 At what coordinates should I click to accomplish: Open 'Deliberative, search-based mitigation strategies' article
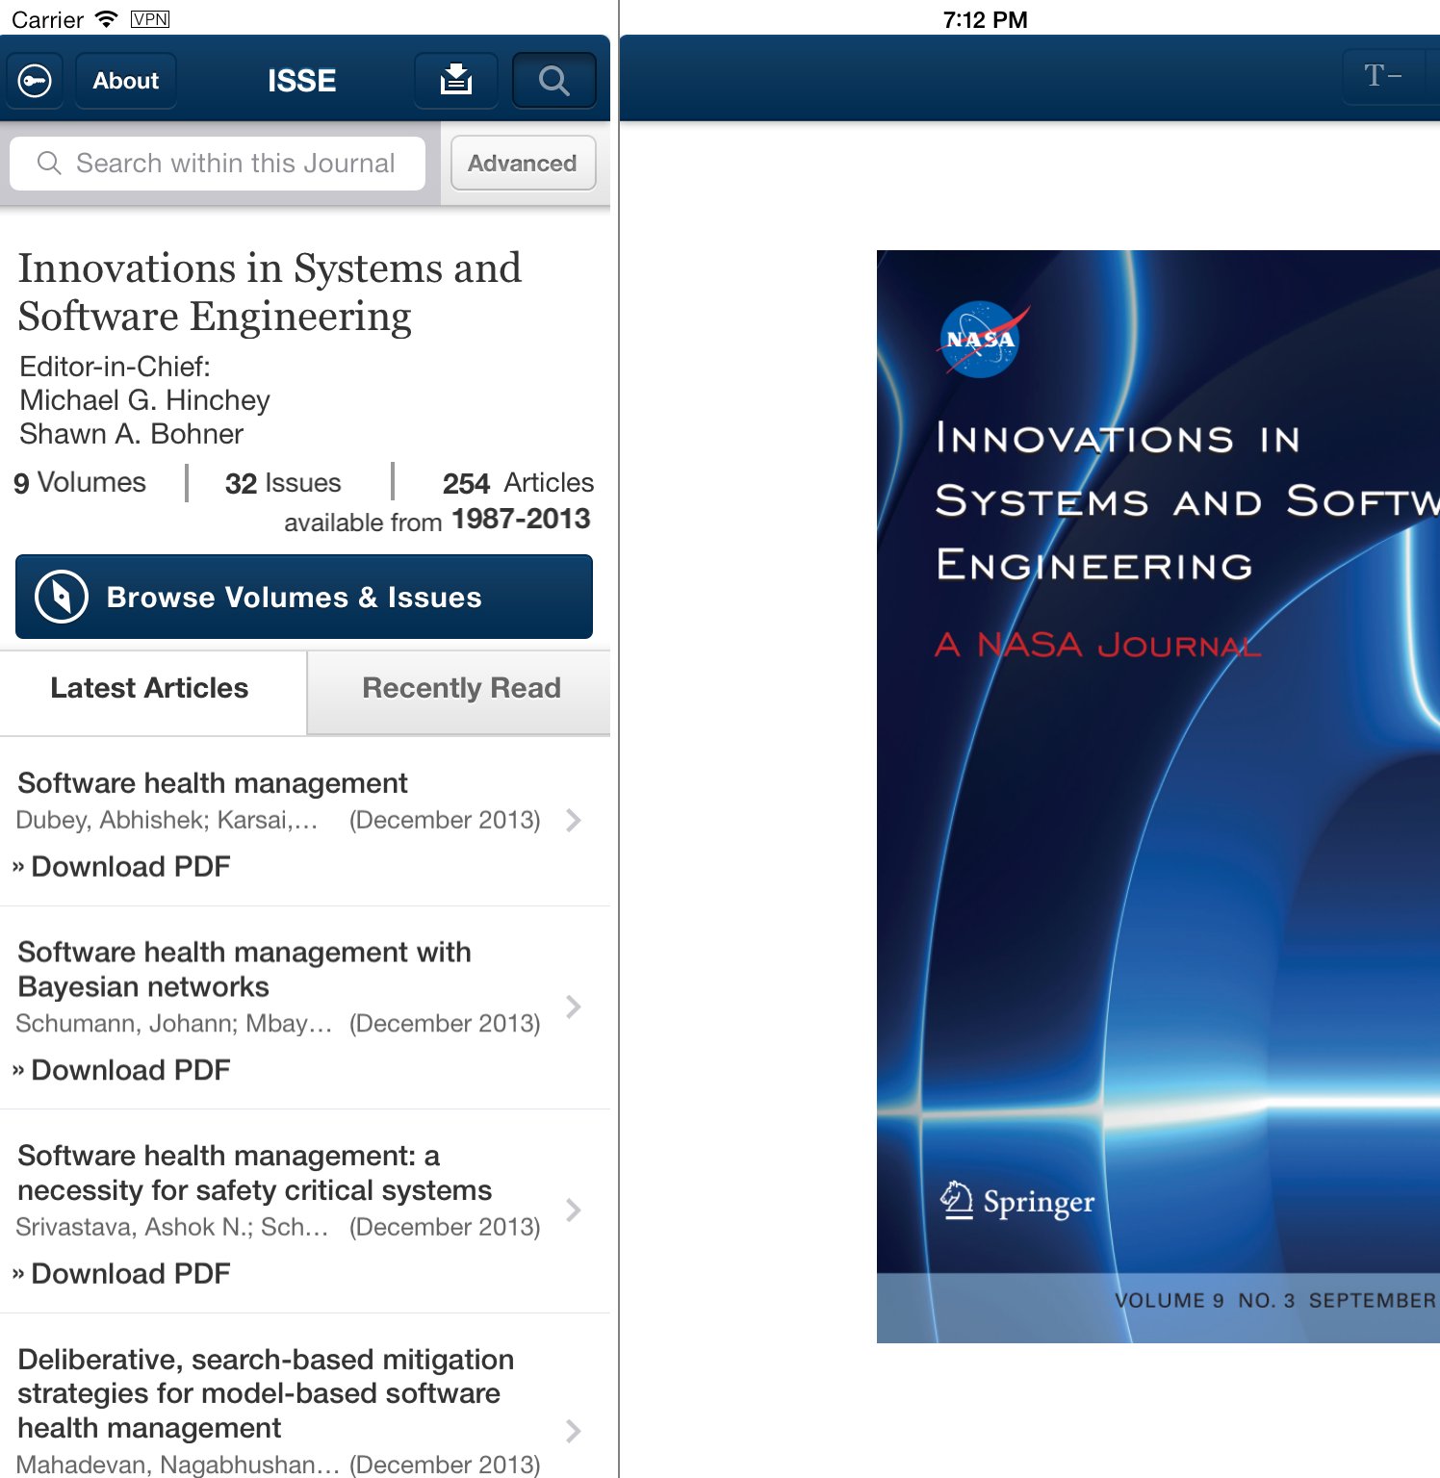(266, 1393)
